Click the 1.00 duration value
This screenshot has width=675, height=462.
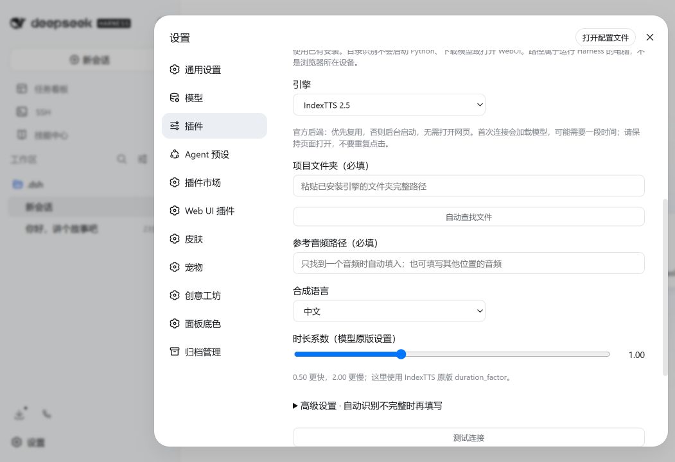[636, 355]
